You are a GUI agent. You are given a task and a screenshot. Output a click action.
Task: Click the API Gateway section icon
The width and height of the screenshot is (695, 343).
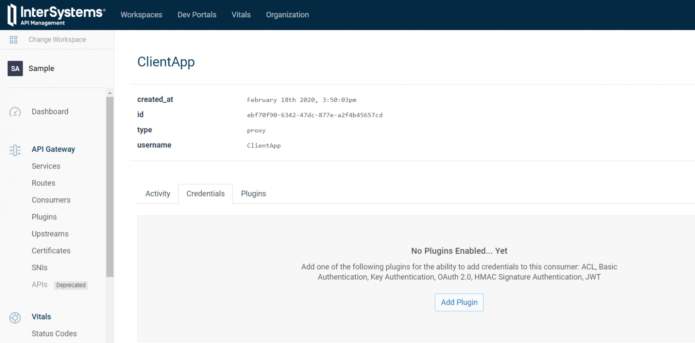coord(15,150)
